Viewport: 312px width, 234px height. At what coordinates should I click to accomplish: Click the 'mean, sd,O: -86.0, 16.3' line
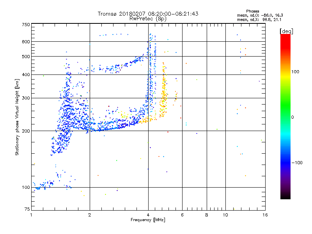pos(260,15)
